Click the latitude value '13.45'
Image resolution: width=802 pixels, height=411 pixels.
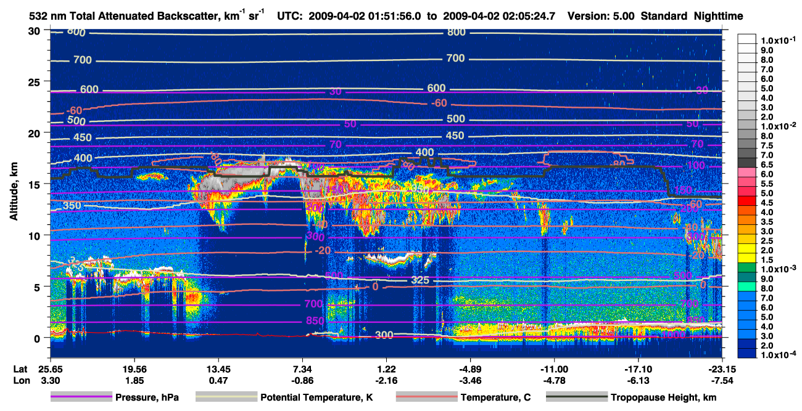click(218, 369)
